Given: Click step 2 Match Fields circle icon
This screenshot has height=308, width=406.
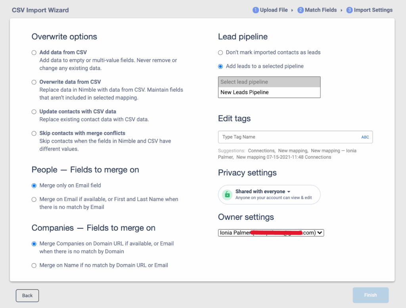Looking at the screenshot, I should pos(301,10).
